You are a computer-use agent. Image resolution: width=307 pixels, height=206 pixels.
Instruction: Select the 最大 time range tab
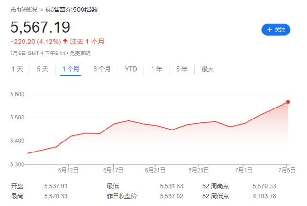[x=208, y=69]
